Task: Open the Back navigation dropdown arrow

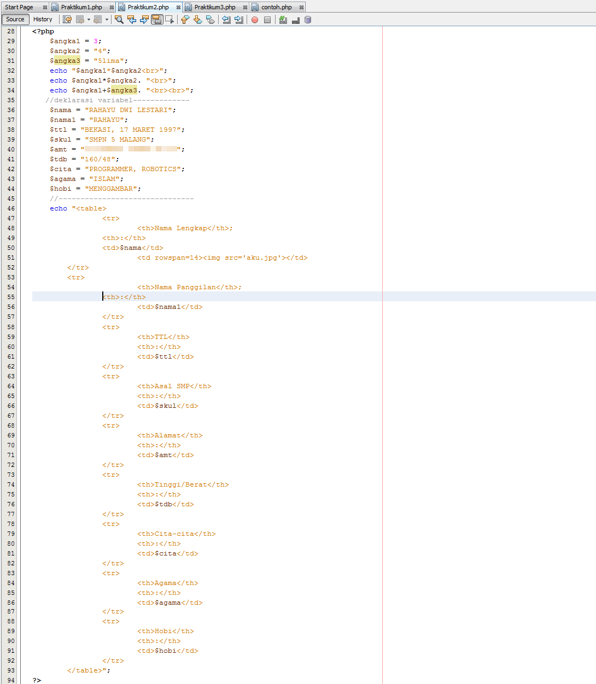Action: (87, 20)
